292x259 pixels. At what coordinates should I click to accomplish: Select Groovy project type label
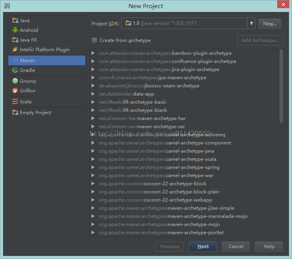click(x=28, y=81)
